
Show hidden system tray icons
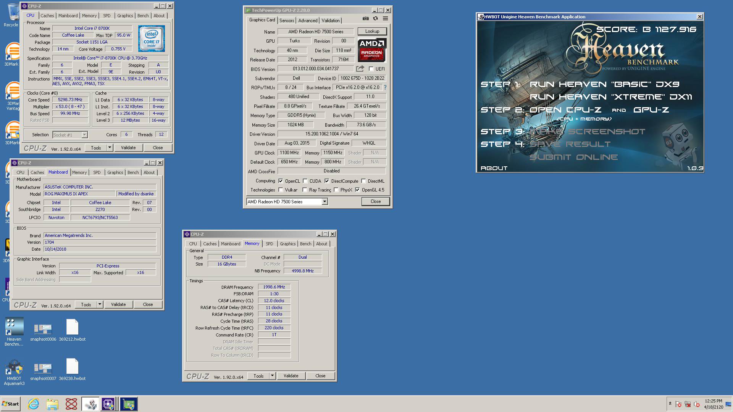[670, 404]
